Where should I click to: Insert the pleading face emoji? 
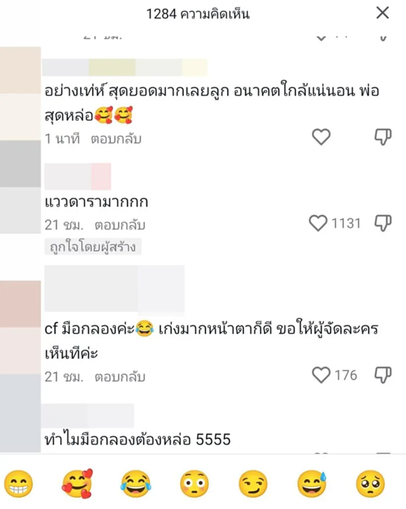coord(370,484)
